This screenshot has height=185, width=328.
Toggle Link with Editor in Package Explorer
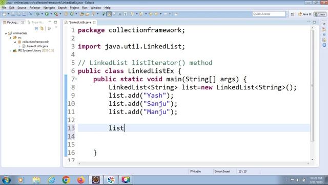42,28
